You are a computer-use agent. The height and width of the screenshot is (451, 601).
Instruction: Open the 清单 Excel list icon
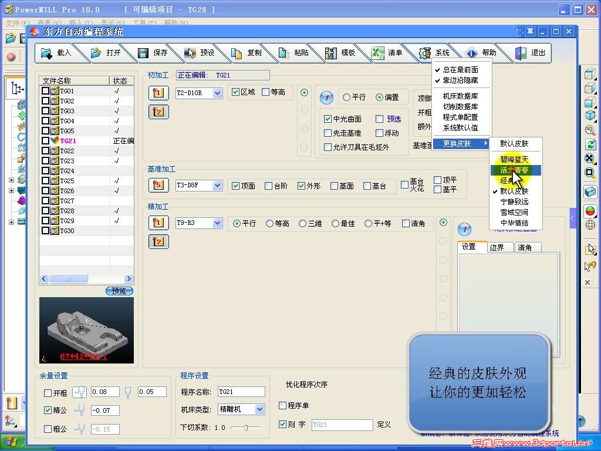click(377, 53)
